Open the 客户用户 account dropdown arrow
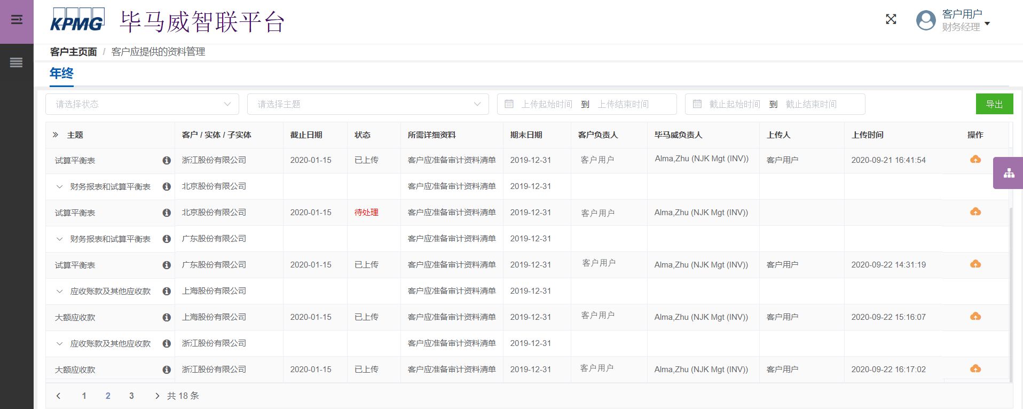Image resolution: width=1023 pixels, height=409 pixels. tap(987, 23)
